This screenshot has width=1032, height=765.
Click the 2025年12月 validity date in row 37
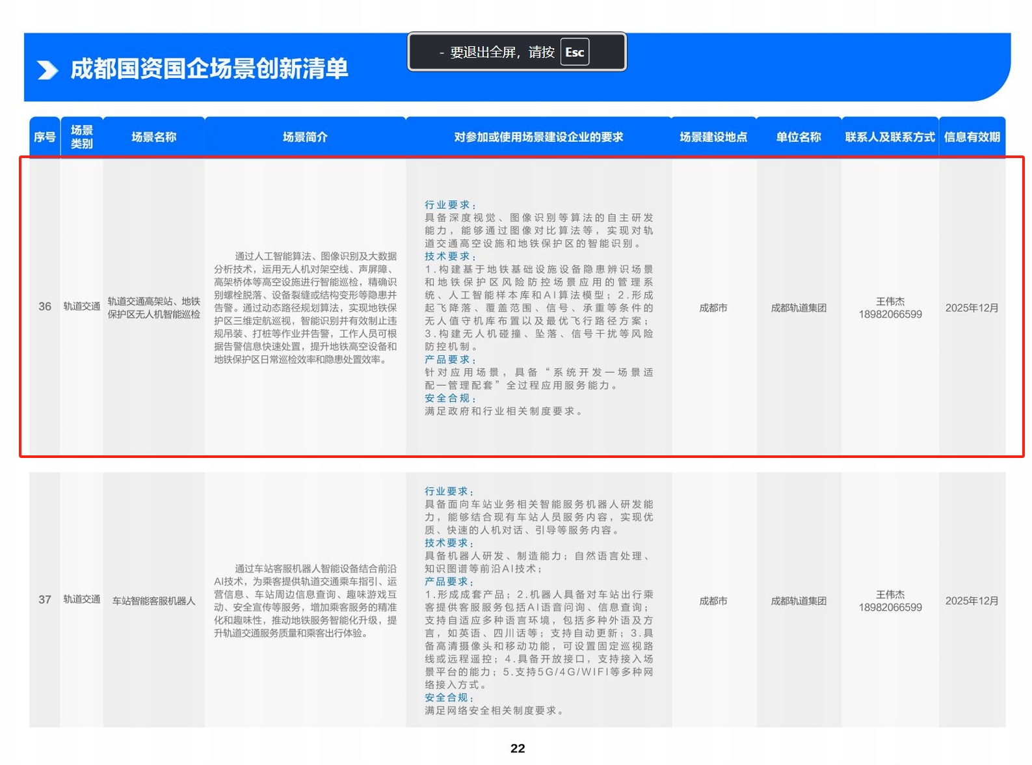pyautogui.click(x=972, y=601)
